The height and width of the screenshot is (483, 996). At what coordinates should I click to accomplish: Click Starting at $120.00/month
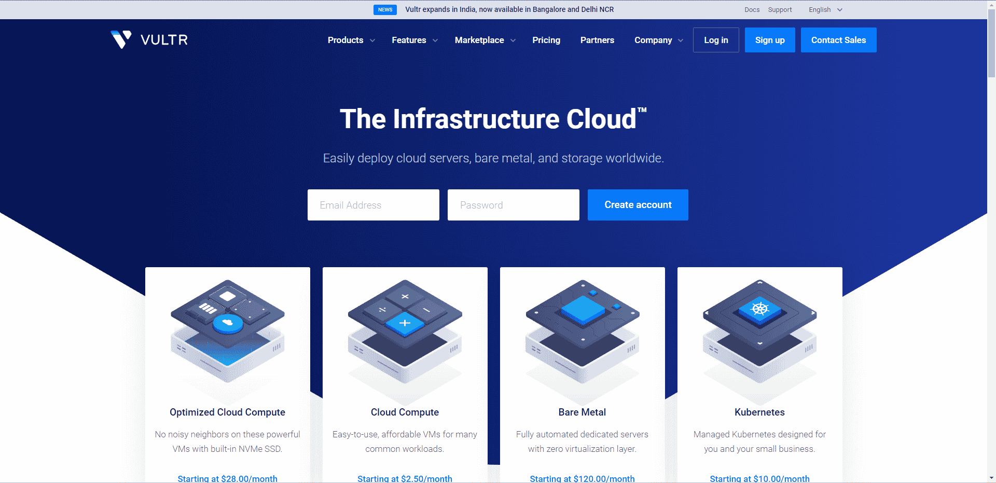582,478
